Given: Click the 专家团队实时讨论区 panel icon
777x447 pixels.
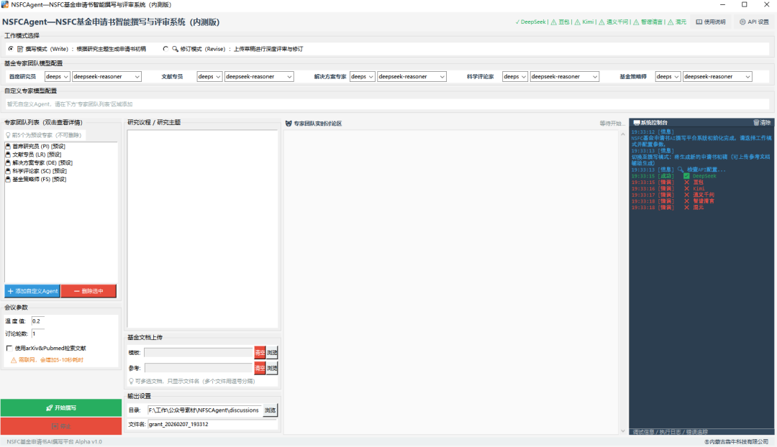Looking at the screenshot, I should (288, 124).
